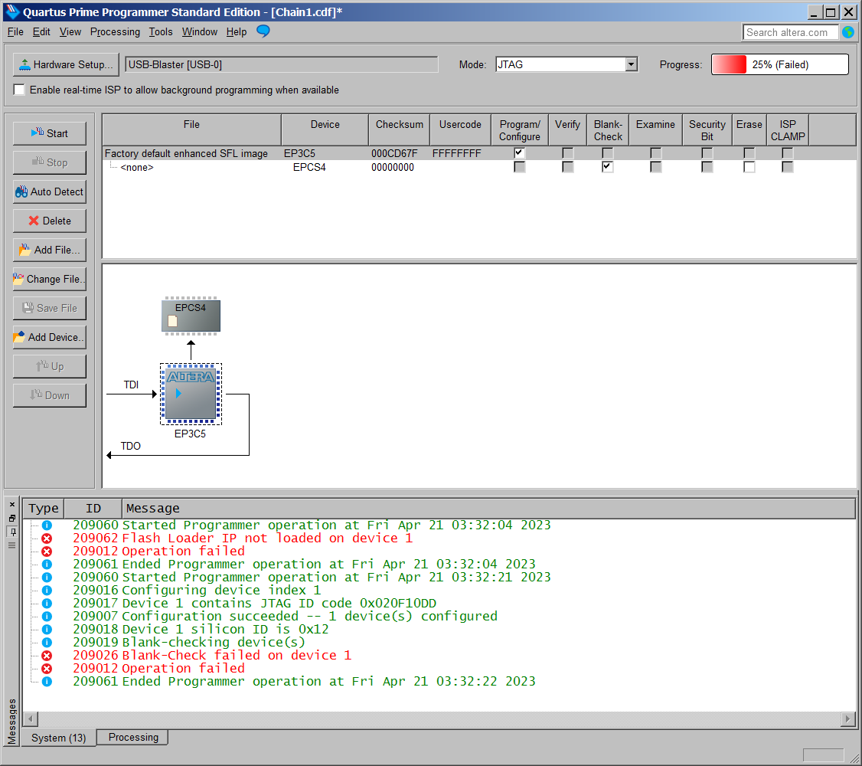Viewport: 862px width, 766px height.
Task: Click the Usercode column header
Action: (461, 129)
